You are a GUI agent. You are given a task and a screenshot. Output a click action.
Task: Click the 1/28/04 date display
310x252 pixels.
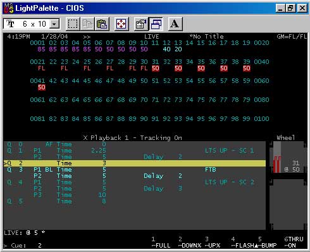54,37
